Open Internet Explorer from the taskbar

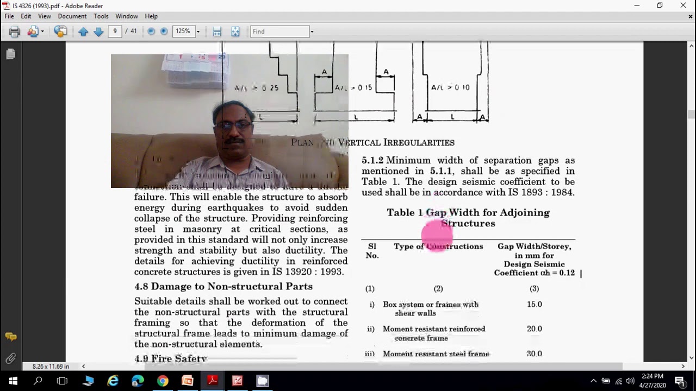[x=113, y=381]
